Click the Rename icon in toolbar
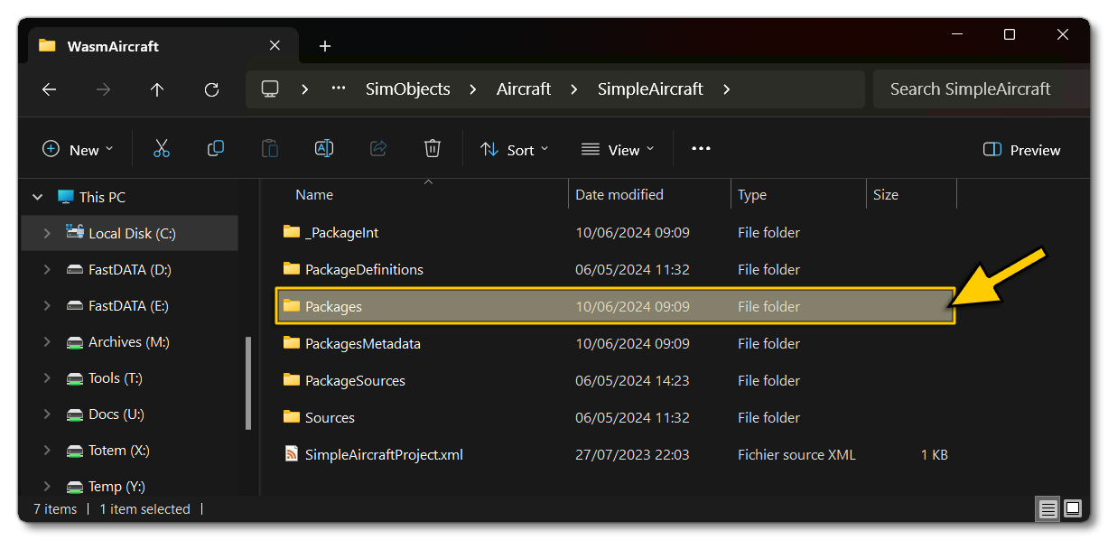 (324, 149)
